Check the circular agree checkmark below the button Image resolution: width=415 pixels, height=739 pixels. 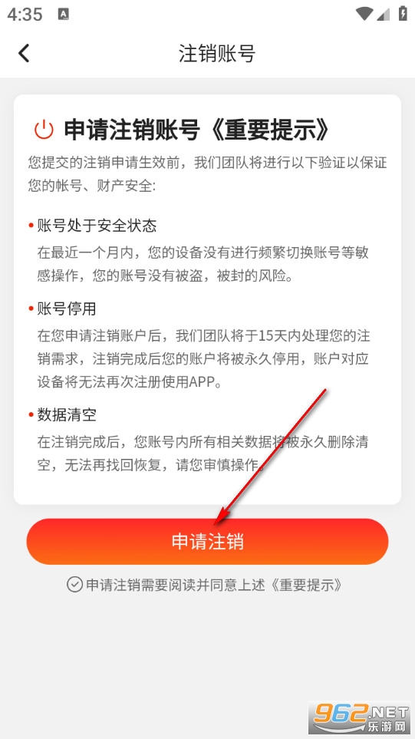pyautogui.click(x=74, y=585)
